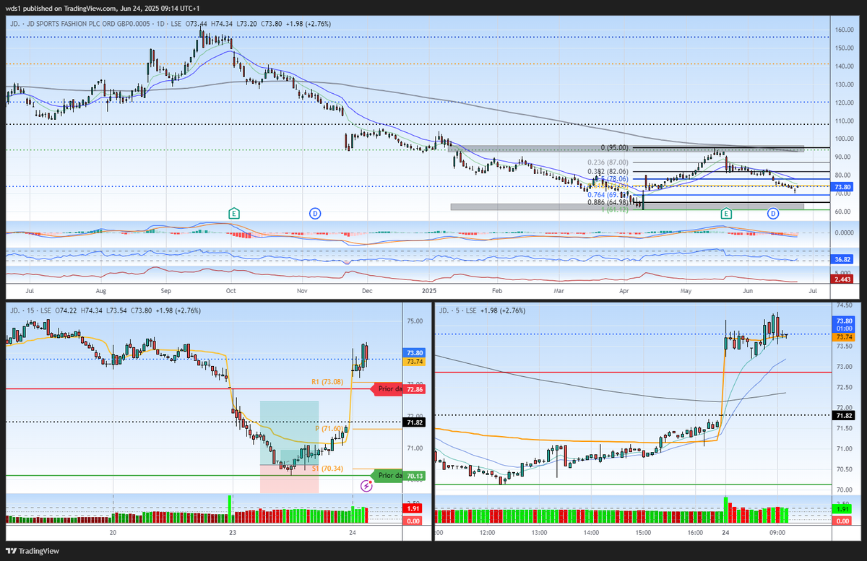The image size is (867, 561).
Task: Click the orange 73.74 tag on 15-minute chart
Action: click(415, 361)
